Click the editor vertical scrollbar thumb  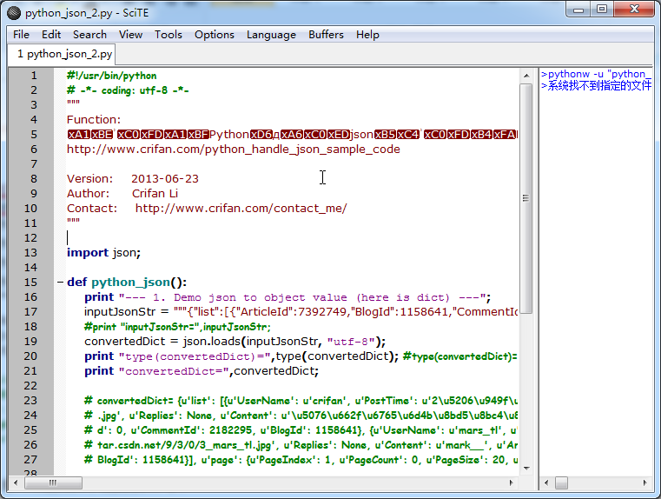(526, 198)
